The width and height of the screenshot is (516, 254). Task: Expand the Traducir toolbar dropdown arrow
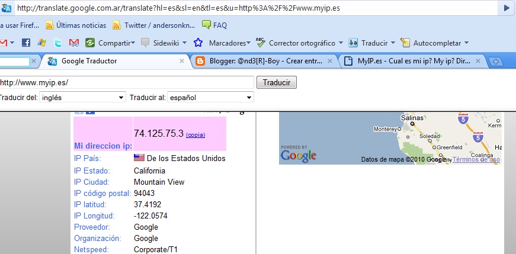393,43
